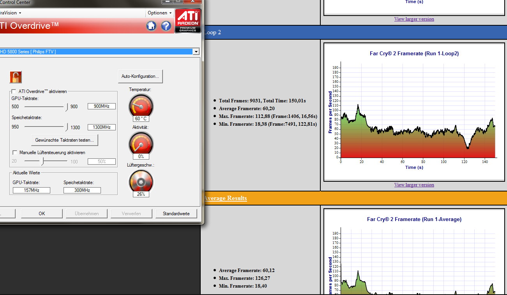Click the ATI Radeon Premium Graphics logo
The width and height of the screenshot is (507, 295).
(x=188, y=21)
